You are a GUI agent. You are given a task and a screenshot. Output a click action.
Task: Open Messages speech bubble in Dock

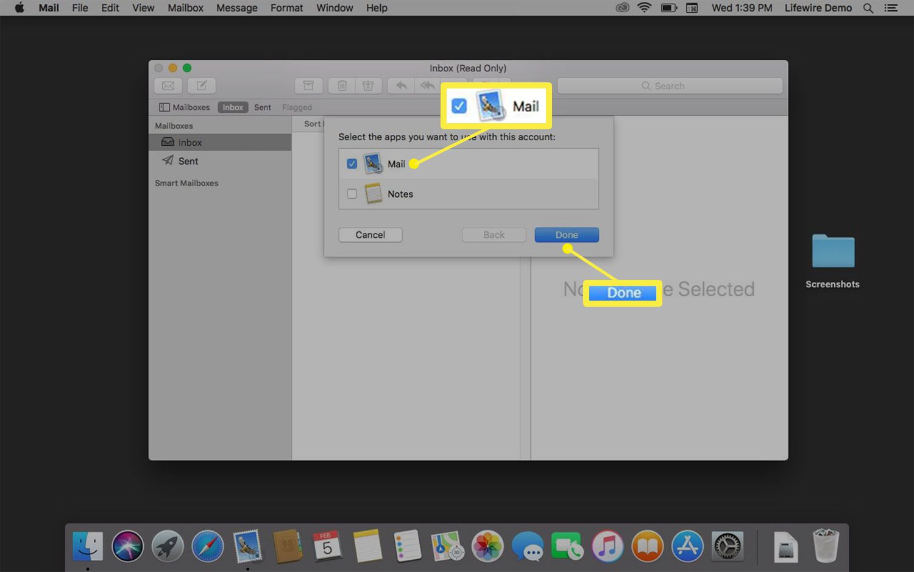[527, 546]
